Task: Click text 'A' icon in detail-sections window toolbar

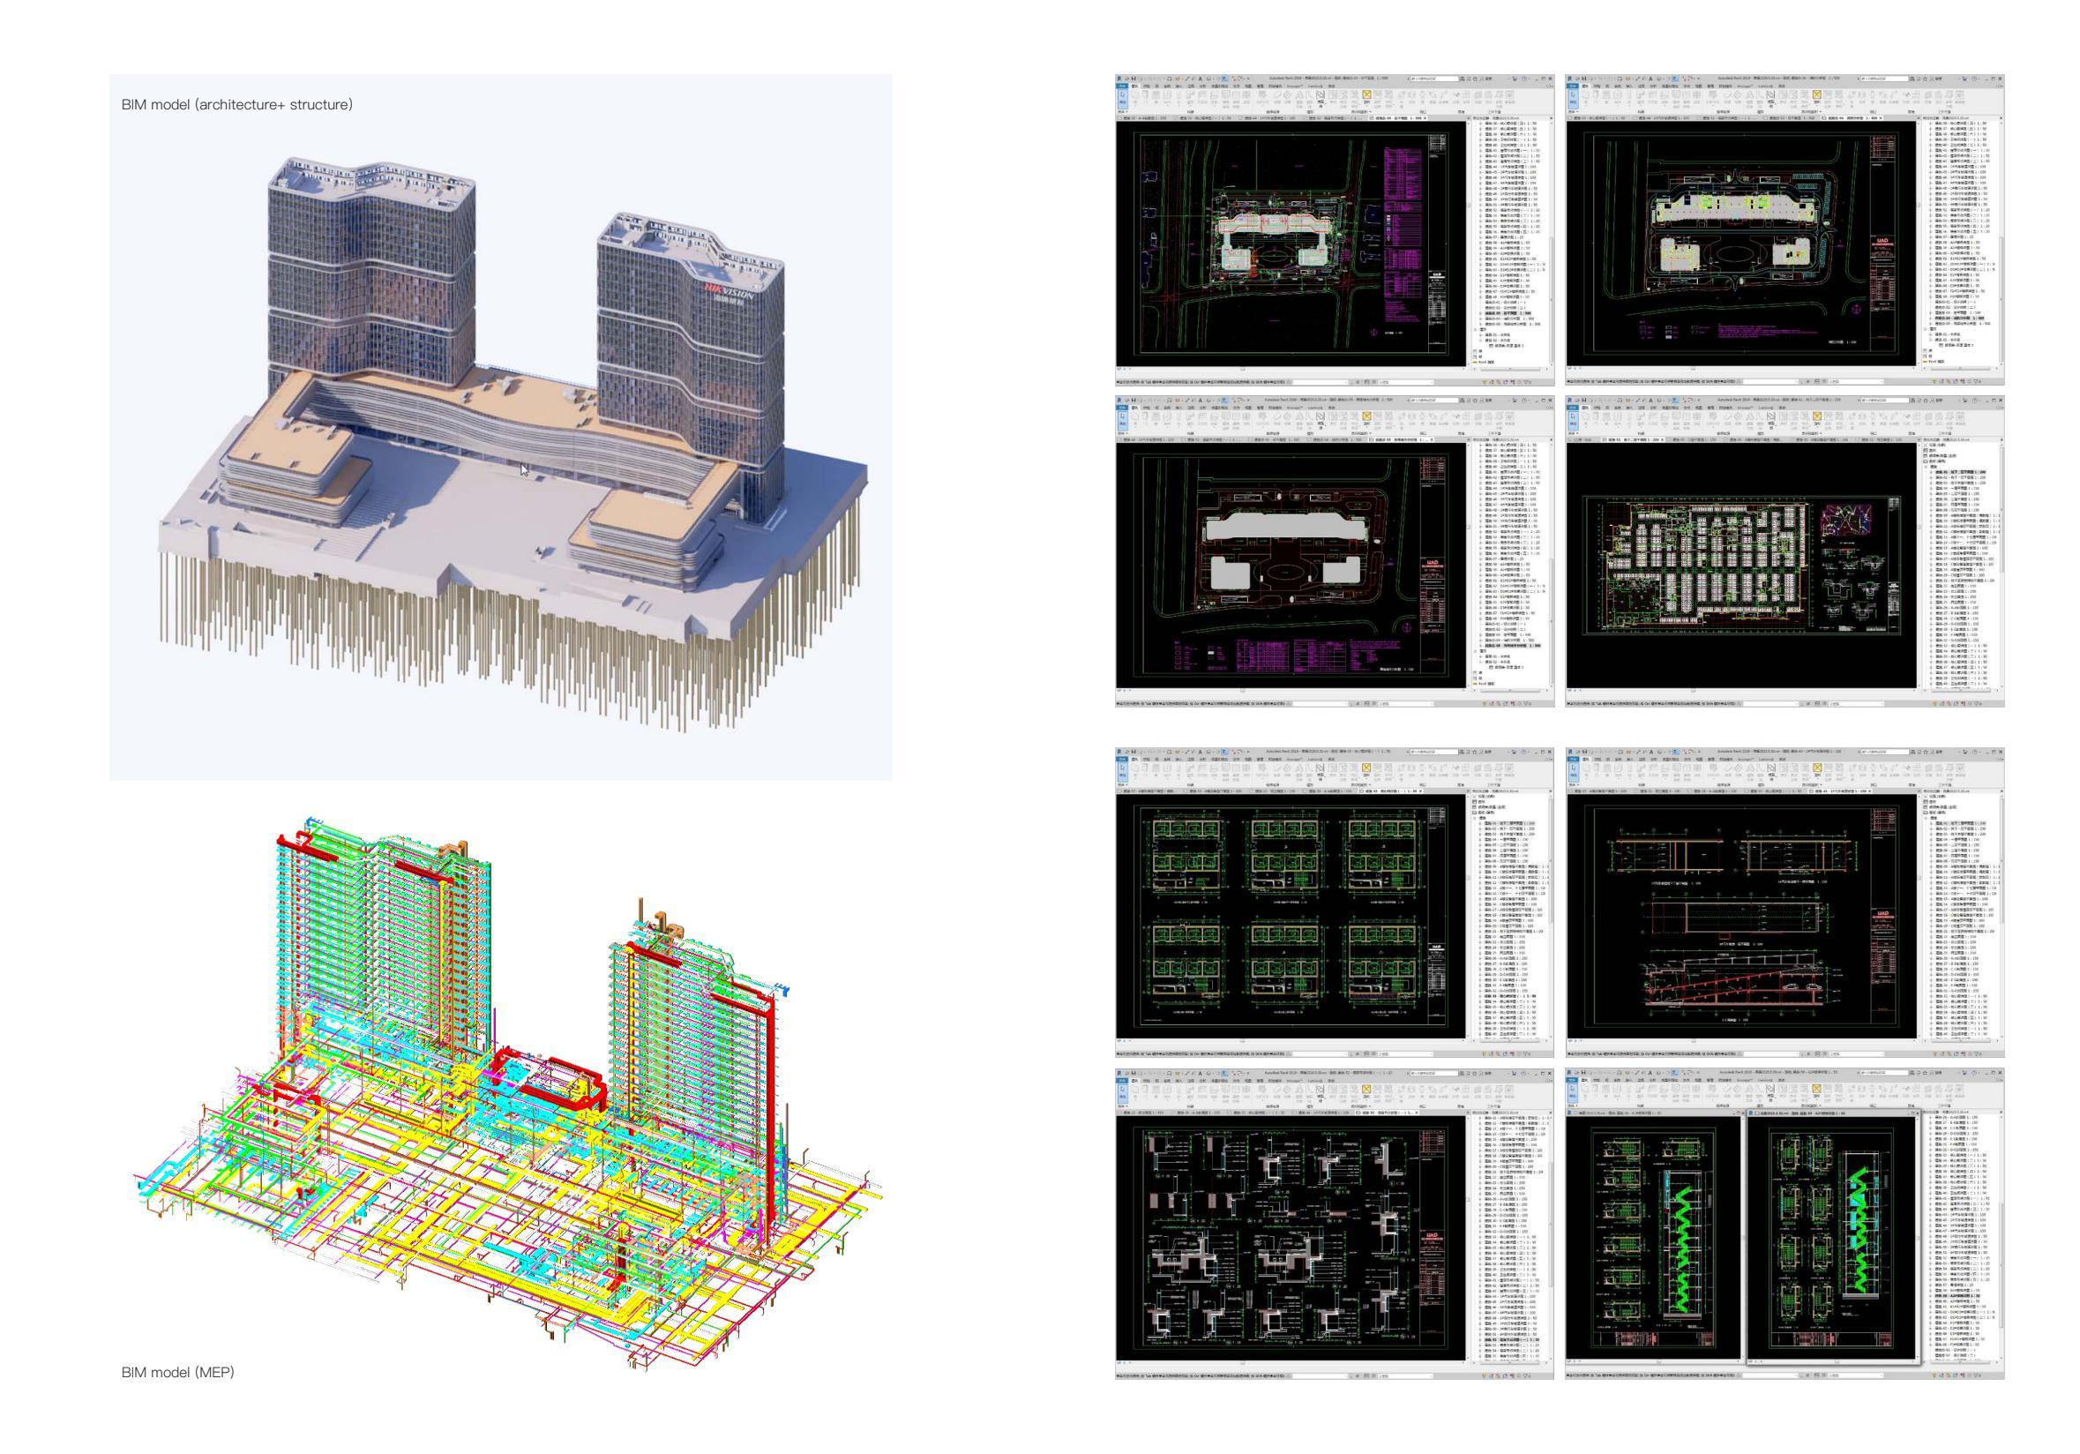Action: [x=1201, y=1076]
